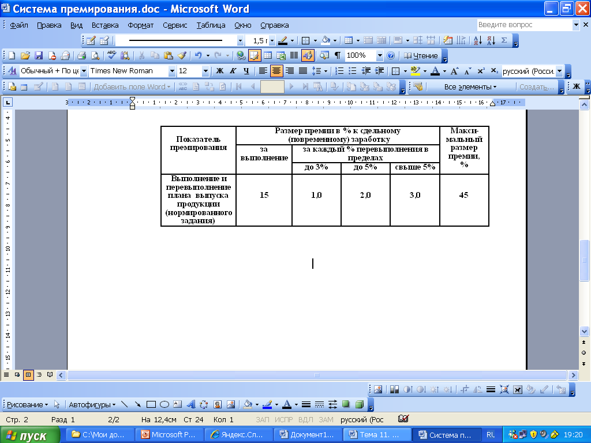Run the Spelling and Grammar check icon
This screenshot has height=443, width=591.
pyautogui.click(x=111, y=56)
